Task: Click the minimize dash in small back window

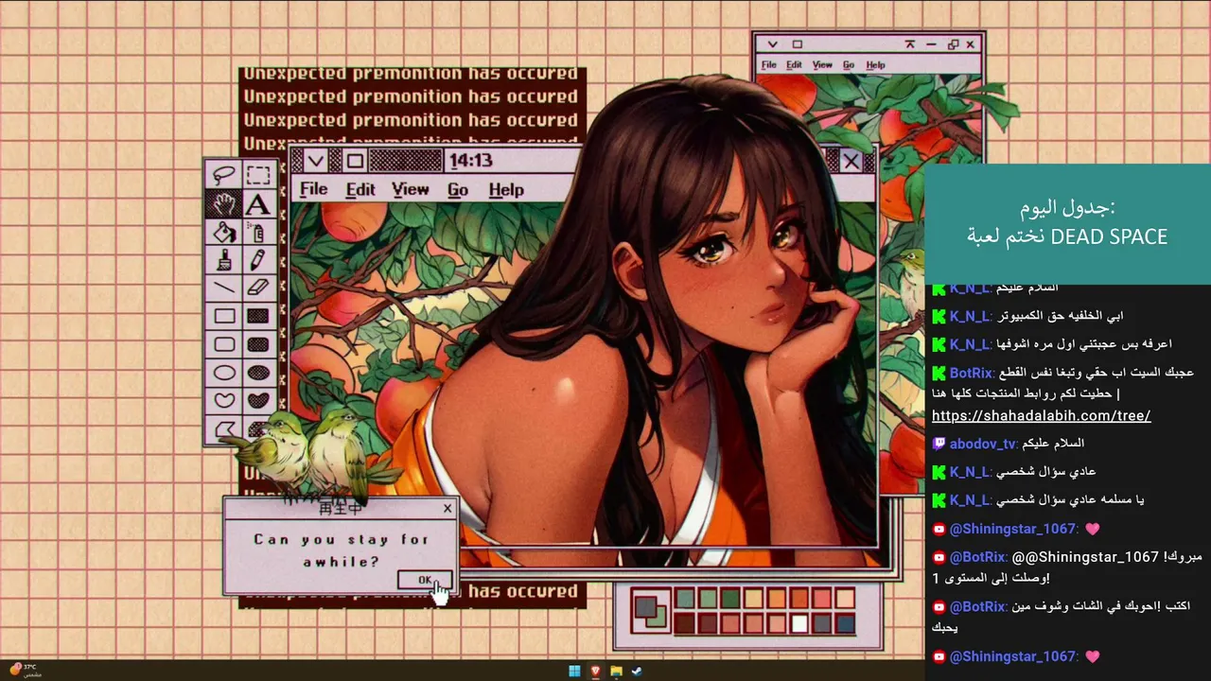Action: pos(931,44)
